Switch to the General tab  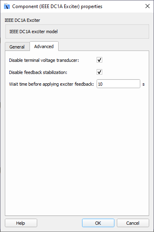[x=17, y=47]
